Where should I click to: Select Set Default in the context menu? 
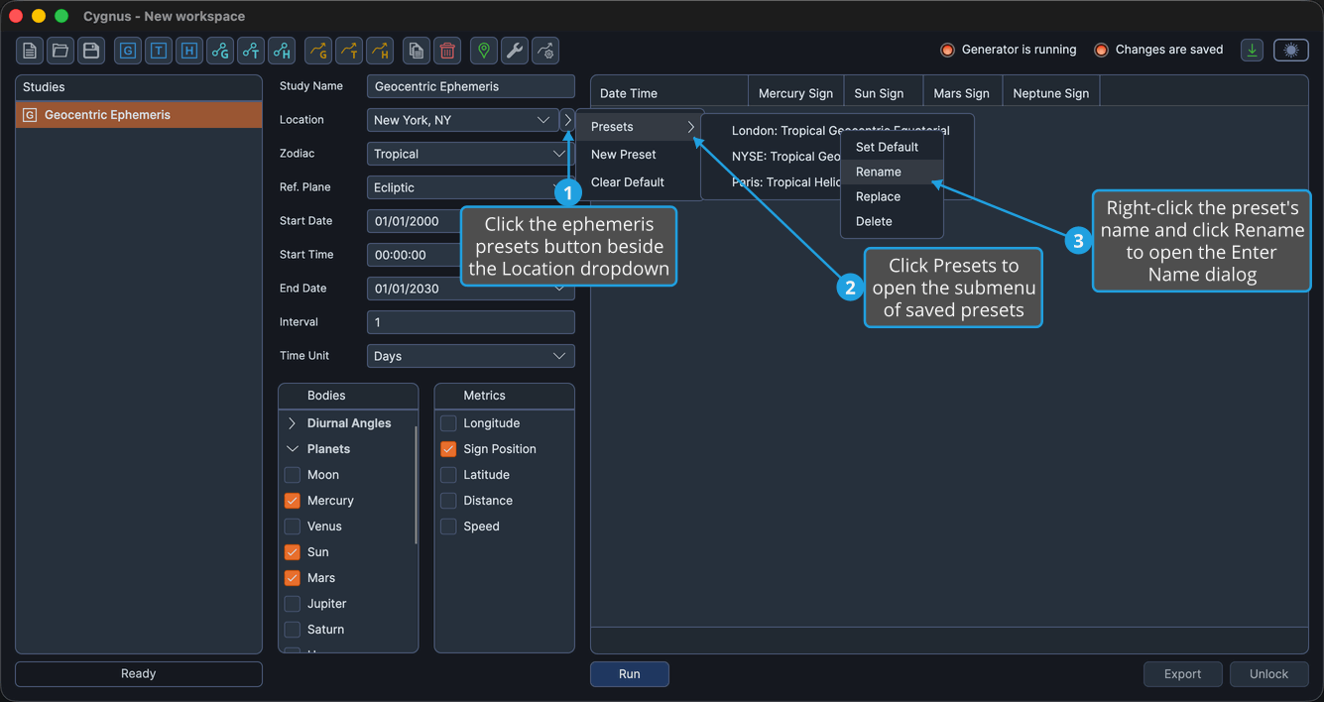pos(892,147)
